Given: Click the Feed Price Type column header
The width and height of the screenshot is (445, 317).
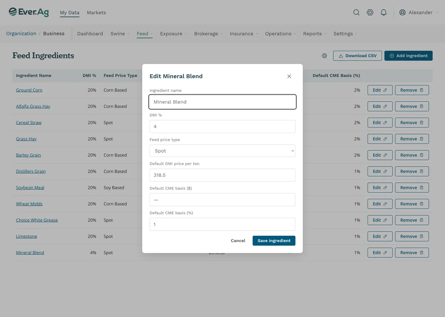Looking at the screenshot, I should point(120,76).
